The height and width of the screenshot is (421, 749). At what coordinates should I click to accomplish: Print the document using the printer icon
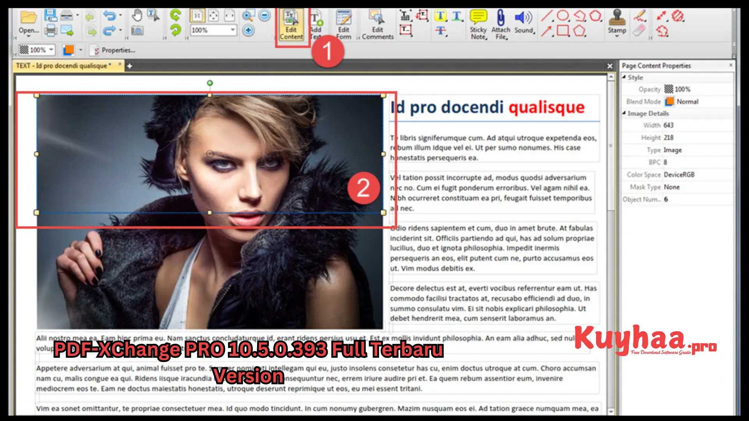(x=51, y=30)
